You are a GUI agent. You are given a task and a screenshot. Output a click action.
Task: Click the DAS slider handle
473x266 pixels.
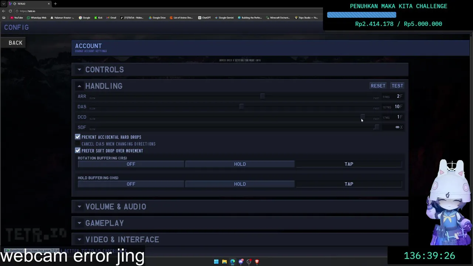pos(241,106)
